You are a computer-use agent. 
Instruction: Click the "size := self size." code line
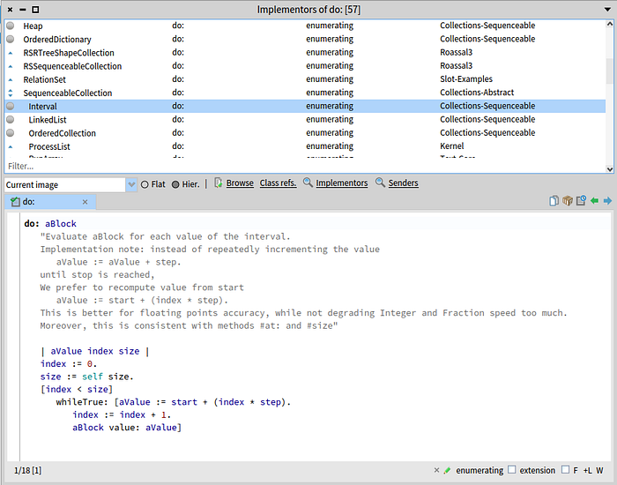point(86,377)
